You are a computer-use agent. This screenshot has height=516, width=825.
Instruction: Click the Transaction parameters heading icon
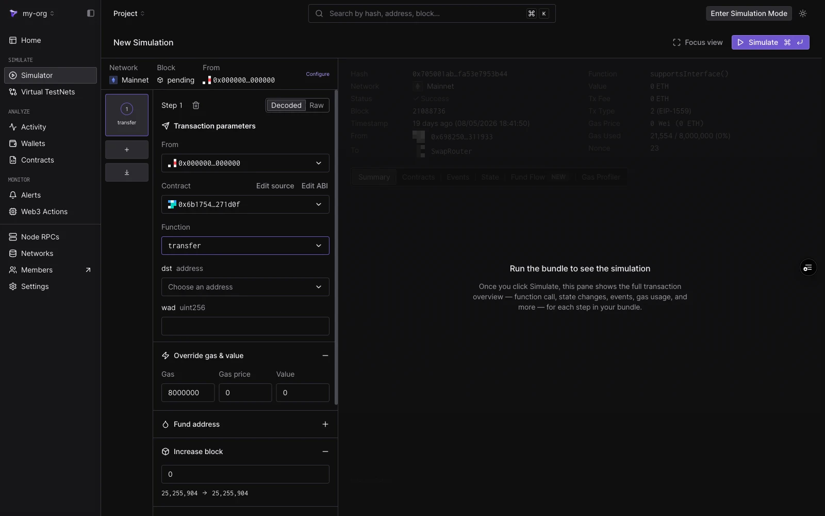tap(166, 126)
